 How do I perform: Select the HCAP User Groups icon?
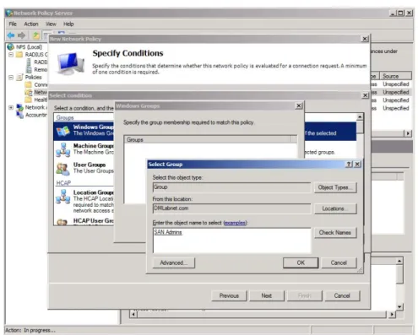63,222
